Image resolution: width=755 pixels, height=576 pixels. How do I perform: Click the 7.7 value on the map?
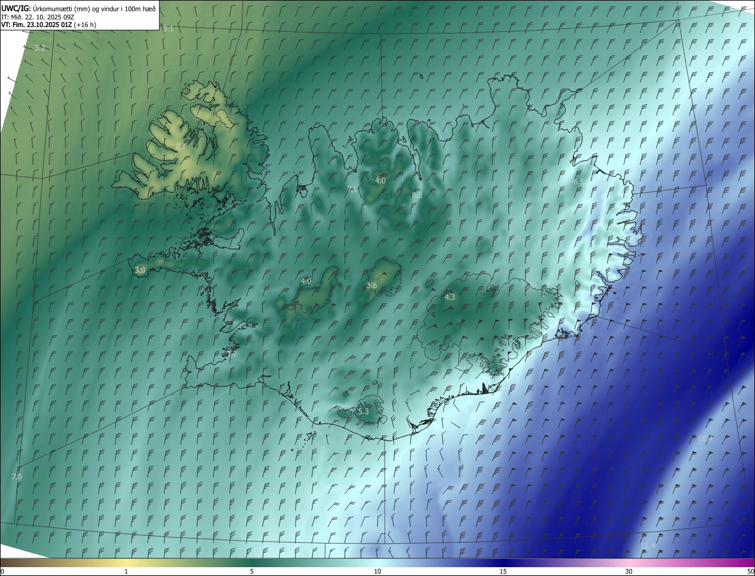(x=231, y=354)
